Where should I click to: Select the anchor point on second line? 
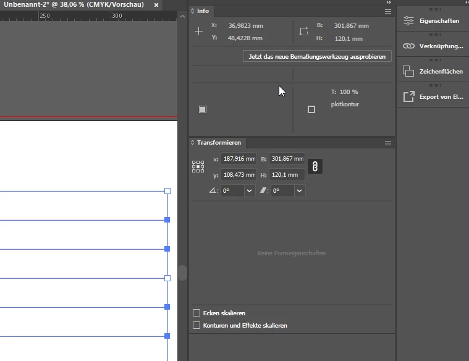[x=167, y=220]
